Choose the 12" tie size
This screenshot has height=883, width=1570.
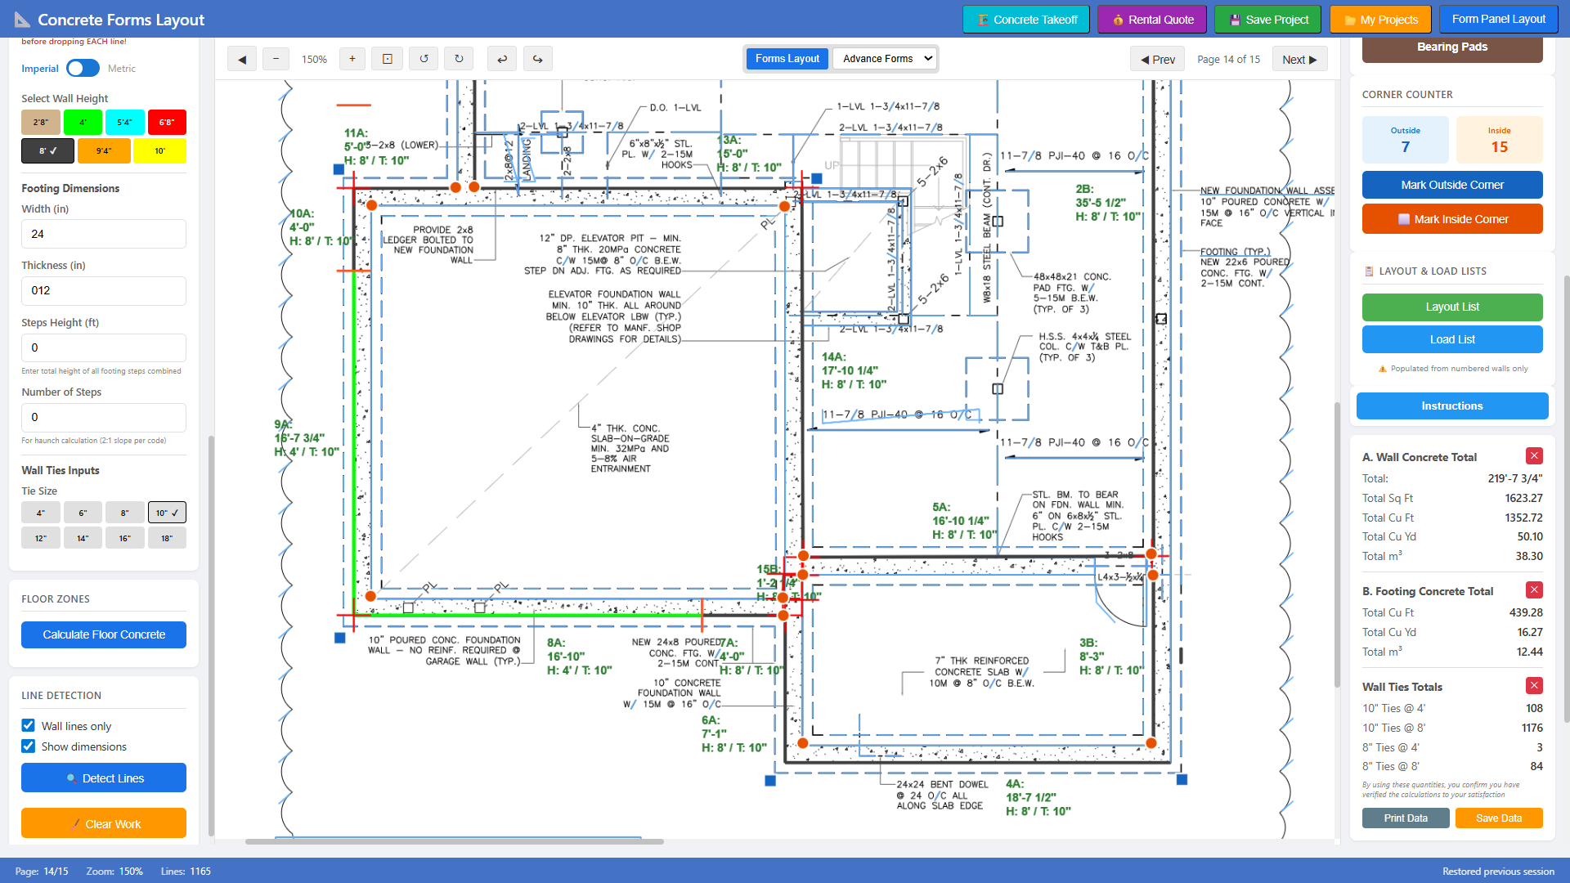click(x=41, y=538)
